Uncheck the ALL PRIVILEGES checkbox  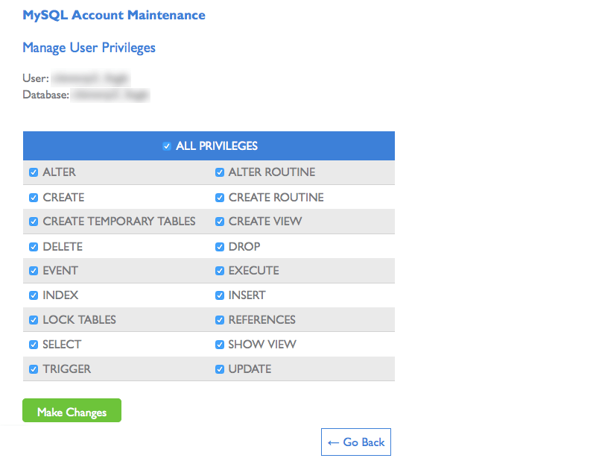[x=167, y=146]
